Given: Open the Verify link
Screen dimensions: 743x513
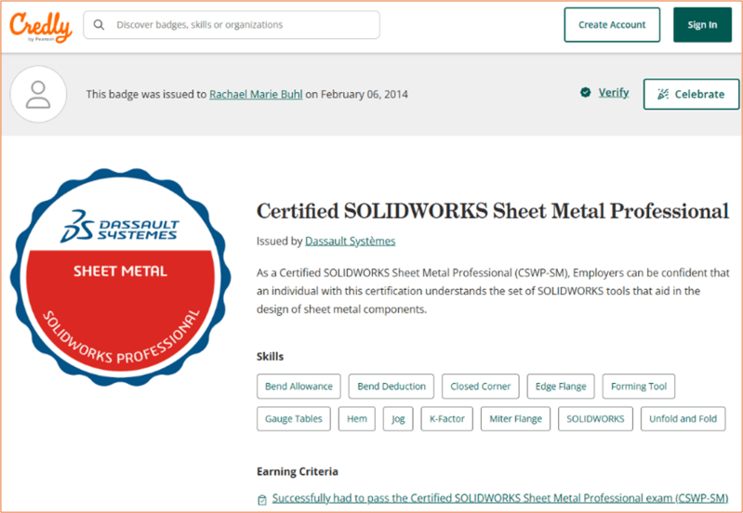Looking at the screenshot, I should (x=613, y=92).
